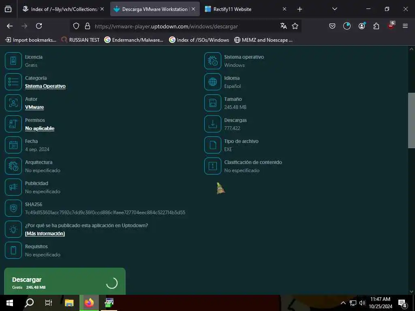Viewport: 415px width, 311px height.
Task: Open the Import bookmarks bookmark
Action: coord(31,40)
